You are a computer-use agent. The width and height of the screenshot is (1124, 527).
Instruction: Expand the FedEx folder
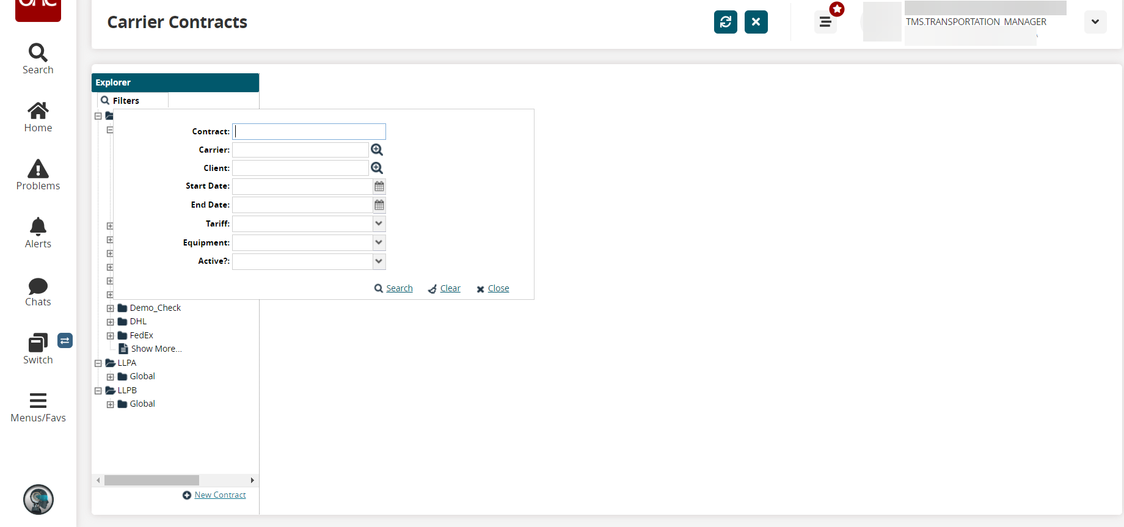111,336
